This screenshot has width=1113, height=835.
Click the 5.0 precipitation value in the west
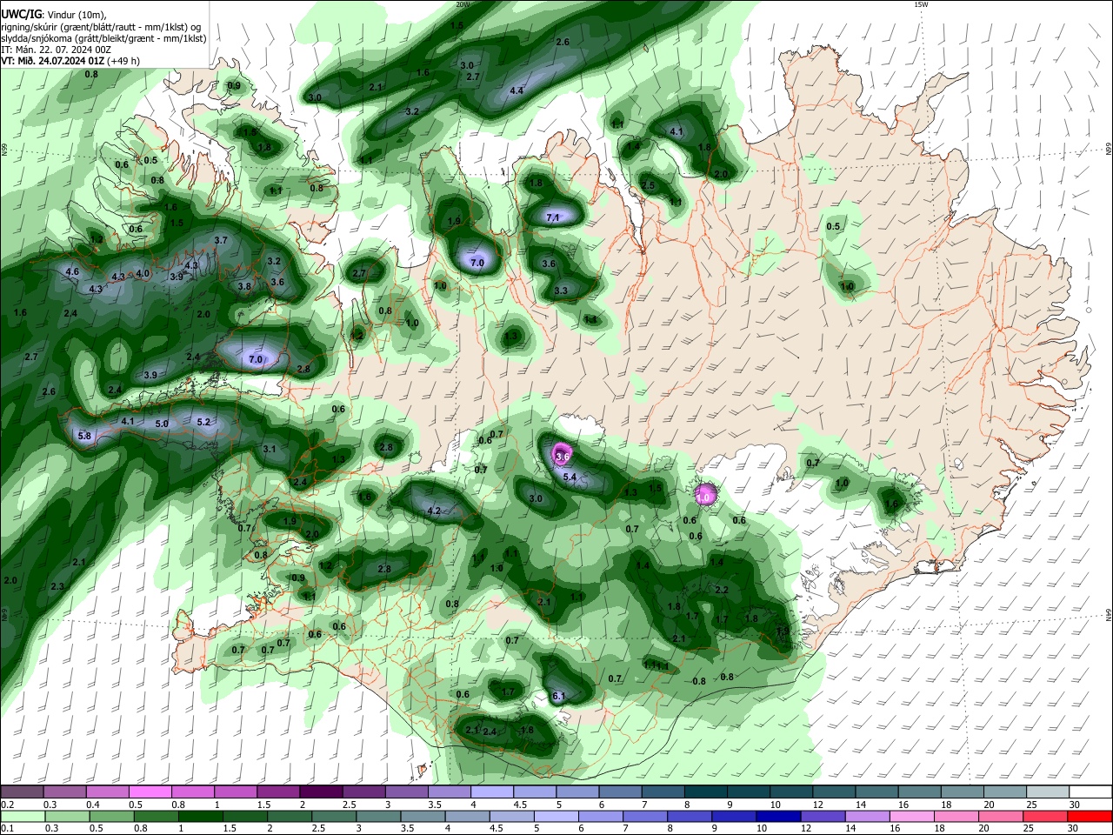coord(162,424)
